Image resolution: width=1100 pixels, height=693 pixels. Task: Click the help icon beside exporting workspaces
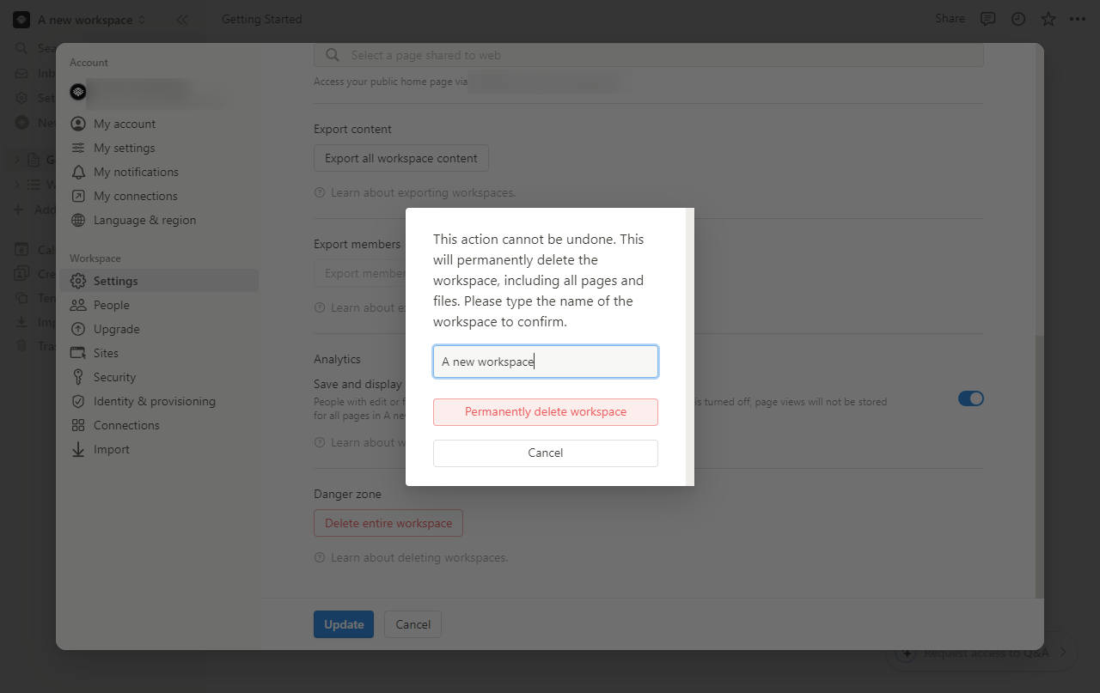coord(320,192)
